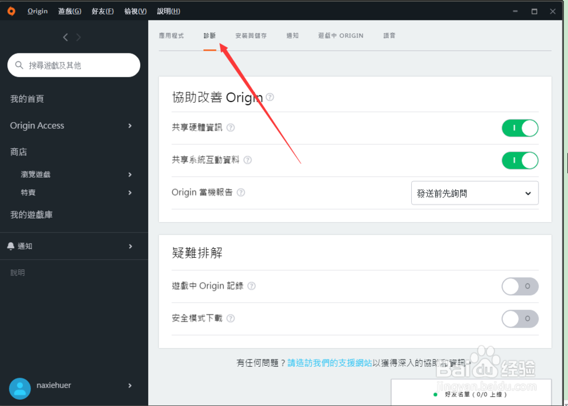Click the naxiehuer username
The image size is (568, 406).
[53, 386]
